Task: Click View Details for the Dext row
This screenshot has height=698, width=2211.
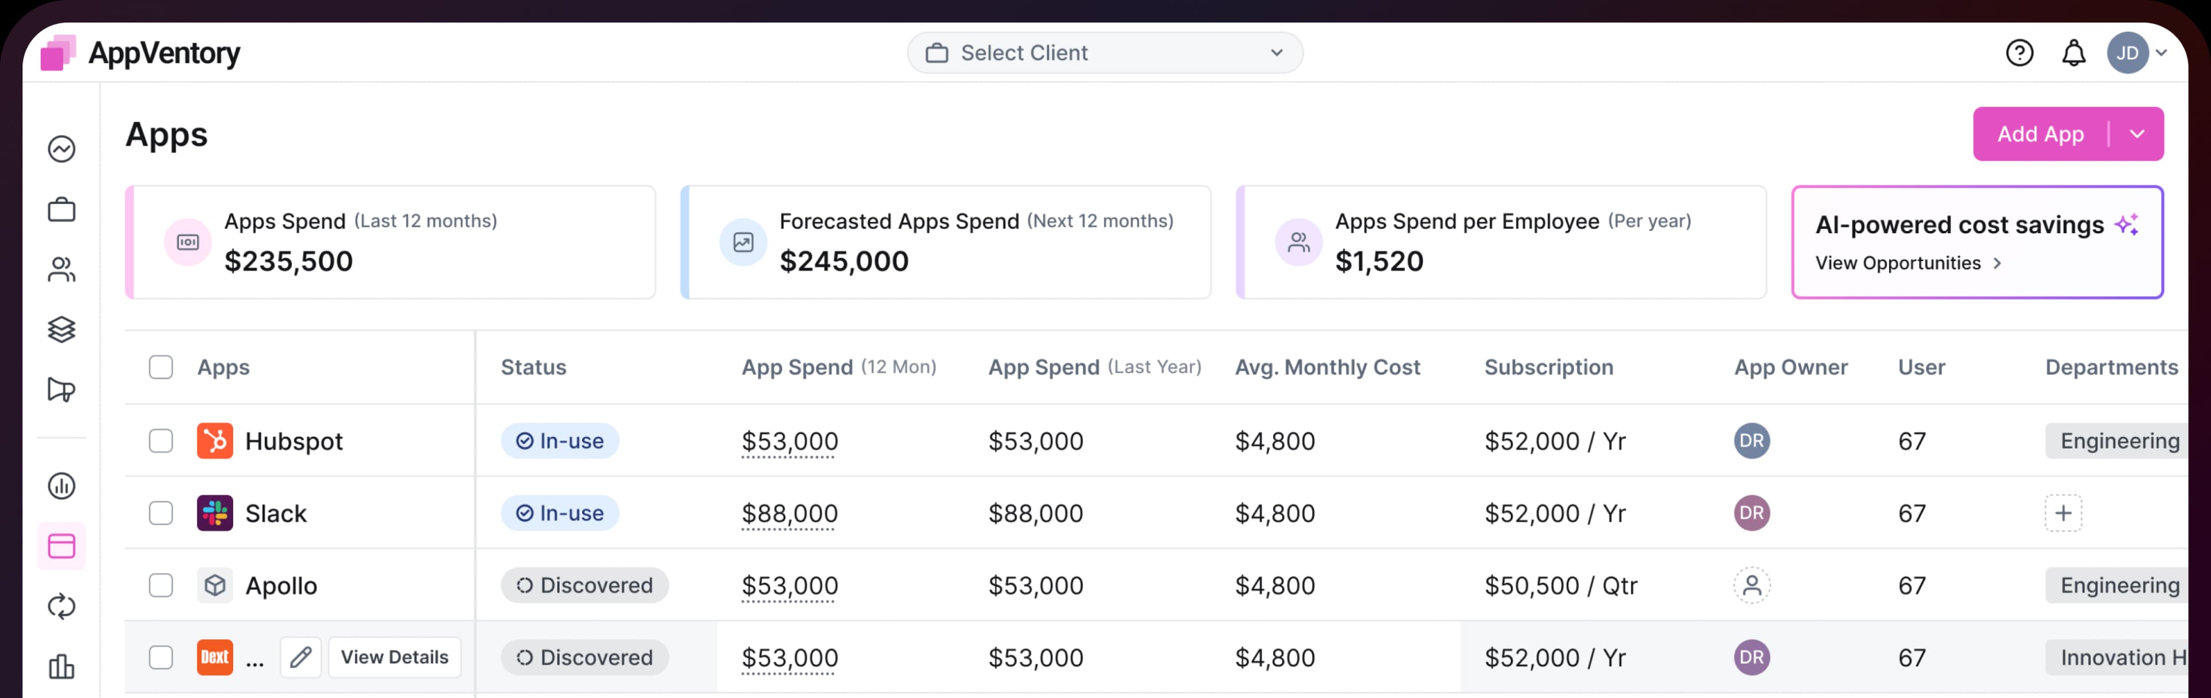Action: click(395, 658)
